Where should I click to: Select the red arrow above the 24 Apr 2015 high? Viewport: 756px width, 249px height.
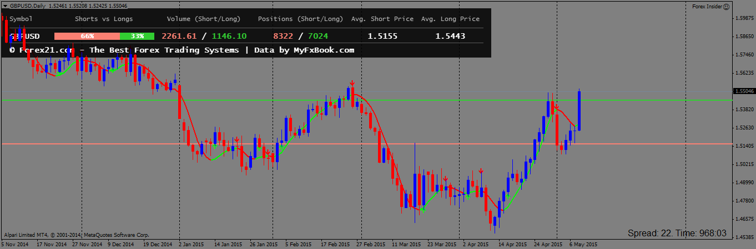[557, 107]
